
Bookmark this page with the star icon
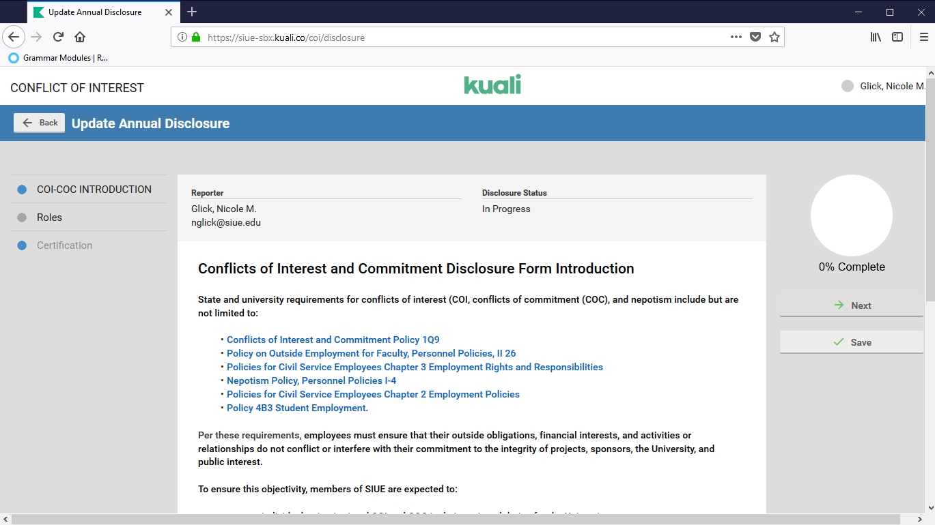click(774, 37)
